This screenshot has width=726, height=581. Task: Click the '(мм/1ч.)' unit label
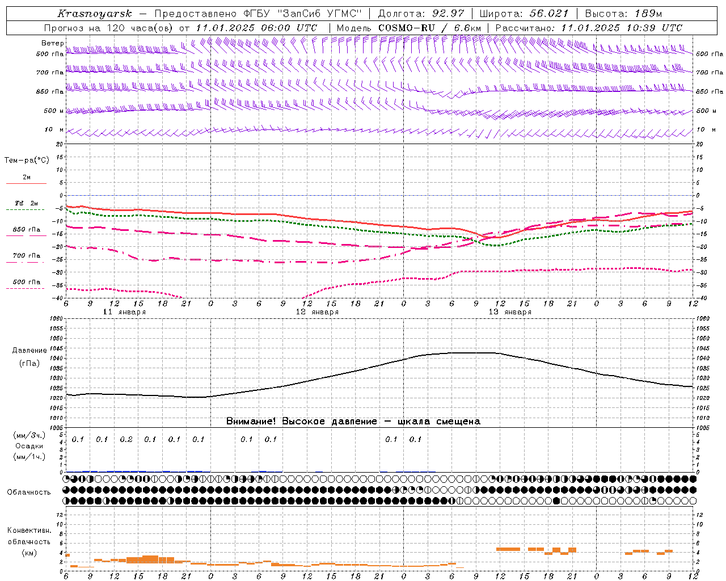click(29, 457)
